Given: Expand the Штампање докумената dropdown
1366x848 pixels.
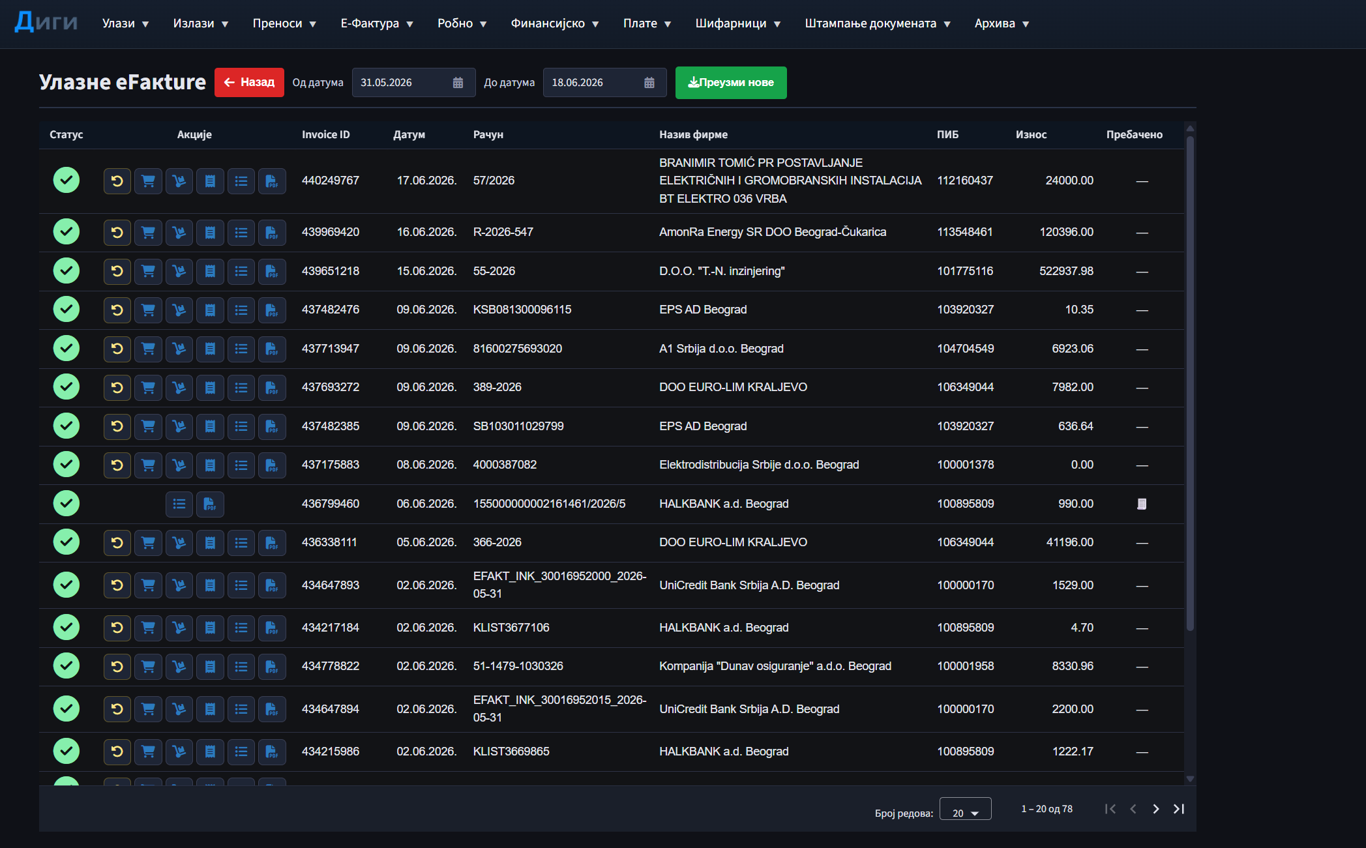Looking at the screenshot, I should pyautogui.click(x=878, y=23).
